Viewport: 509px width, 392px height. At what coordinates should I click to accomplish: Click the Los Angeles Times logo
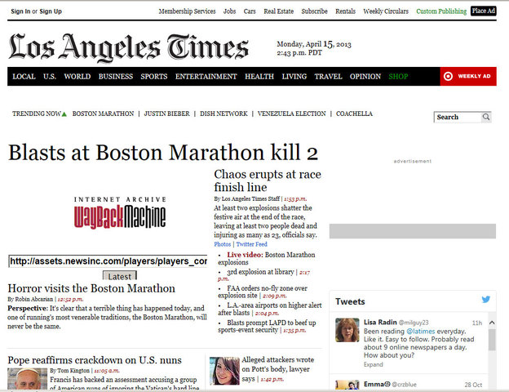129,47
